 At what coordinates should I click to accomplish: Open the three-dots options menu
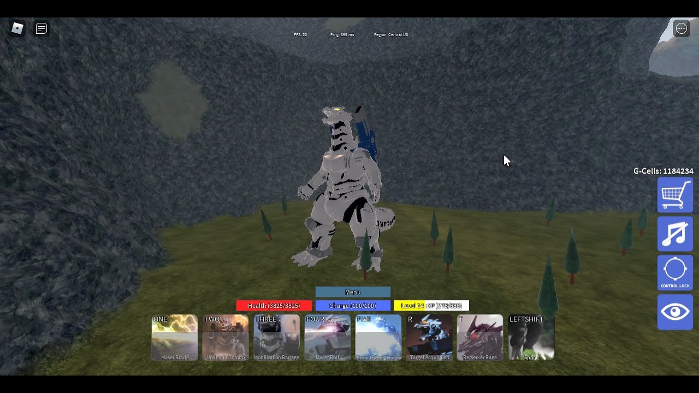click(x=682, y=28)
